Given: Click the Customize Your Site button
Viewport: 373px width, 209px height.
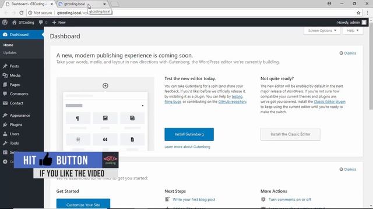Looking at the screenshot, I should pos(83,204).
